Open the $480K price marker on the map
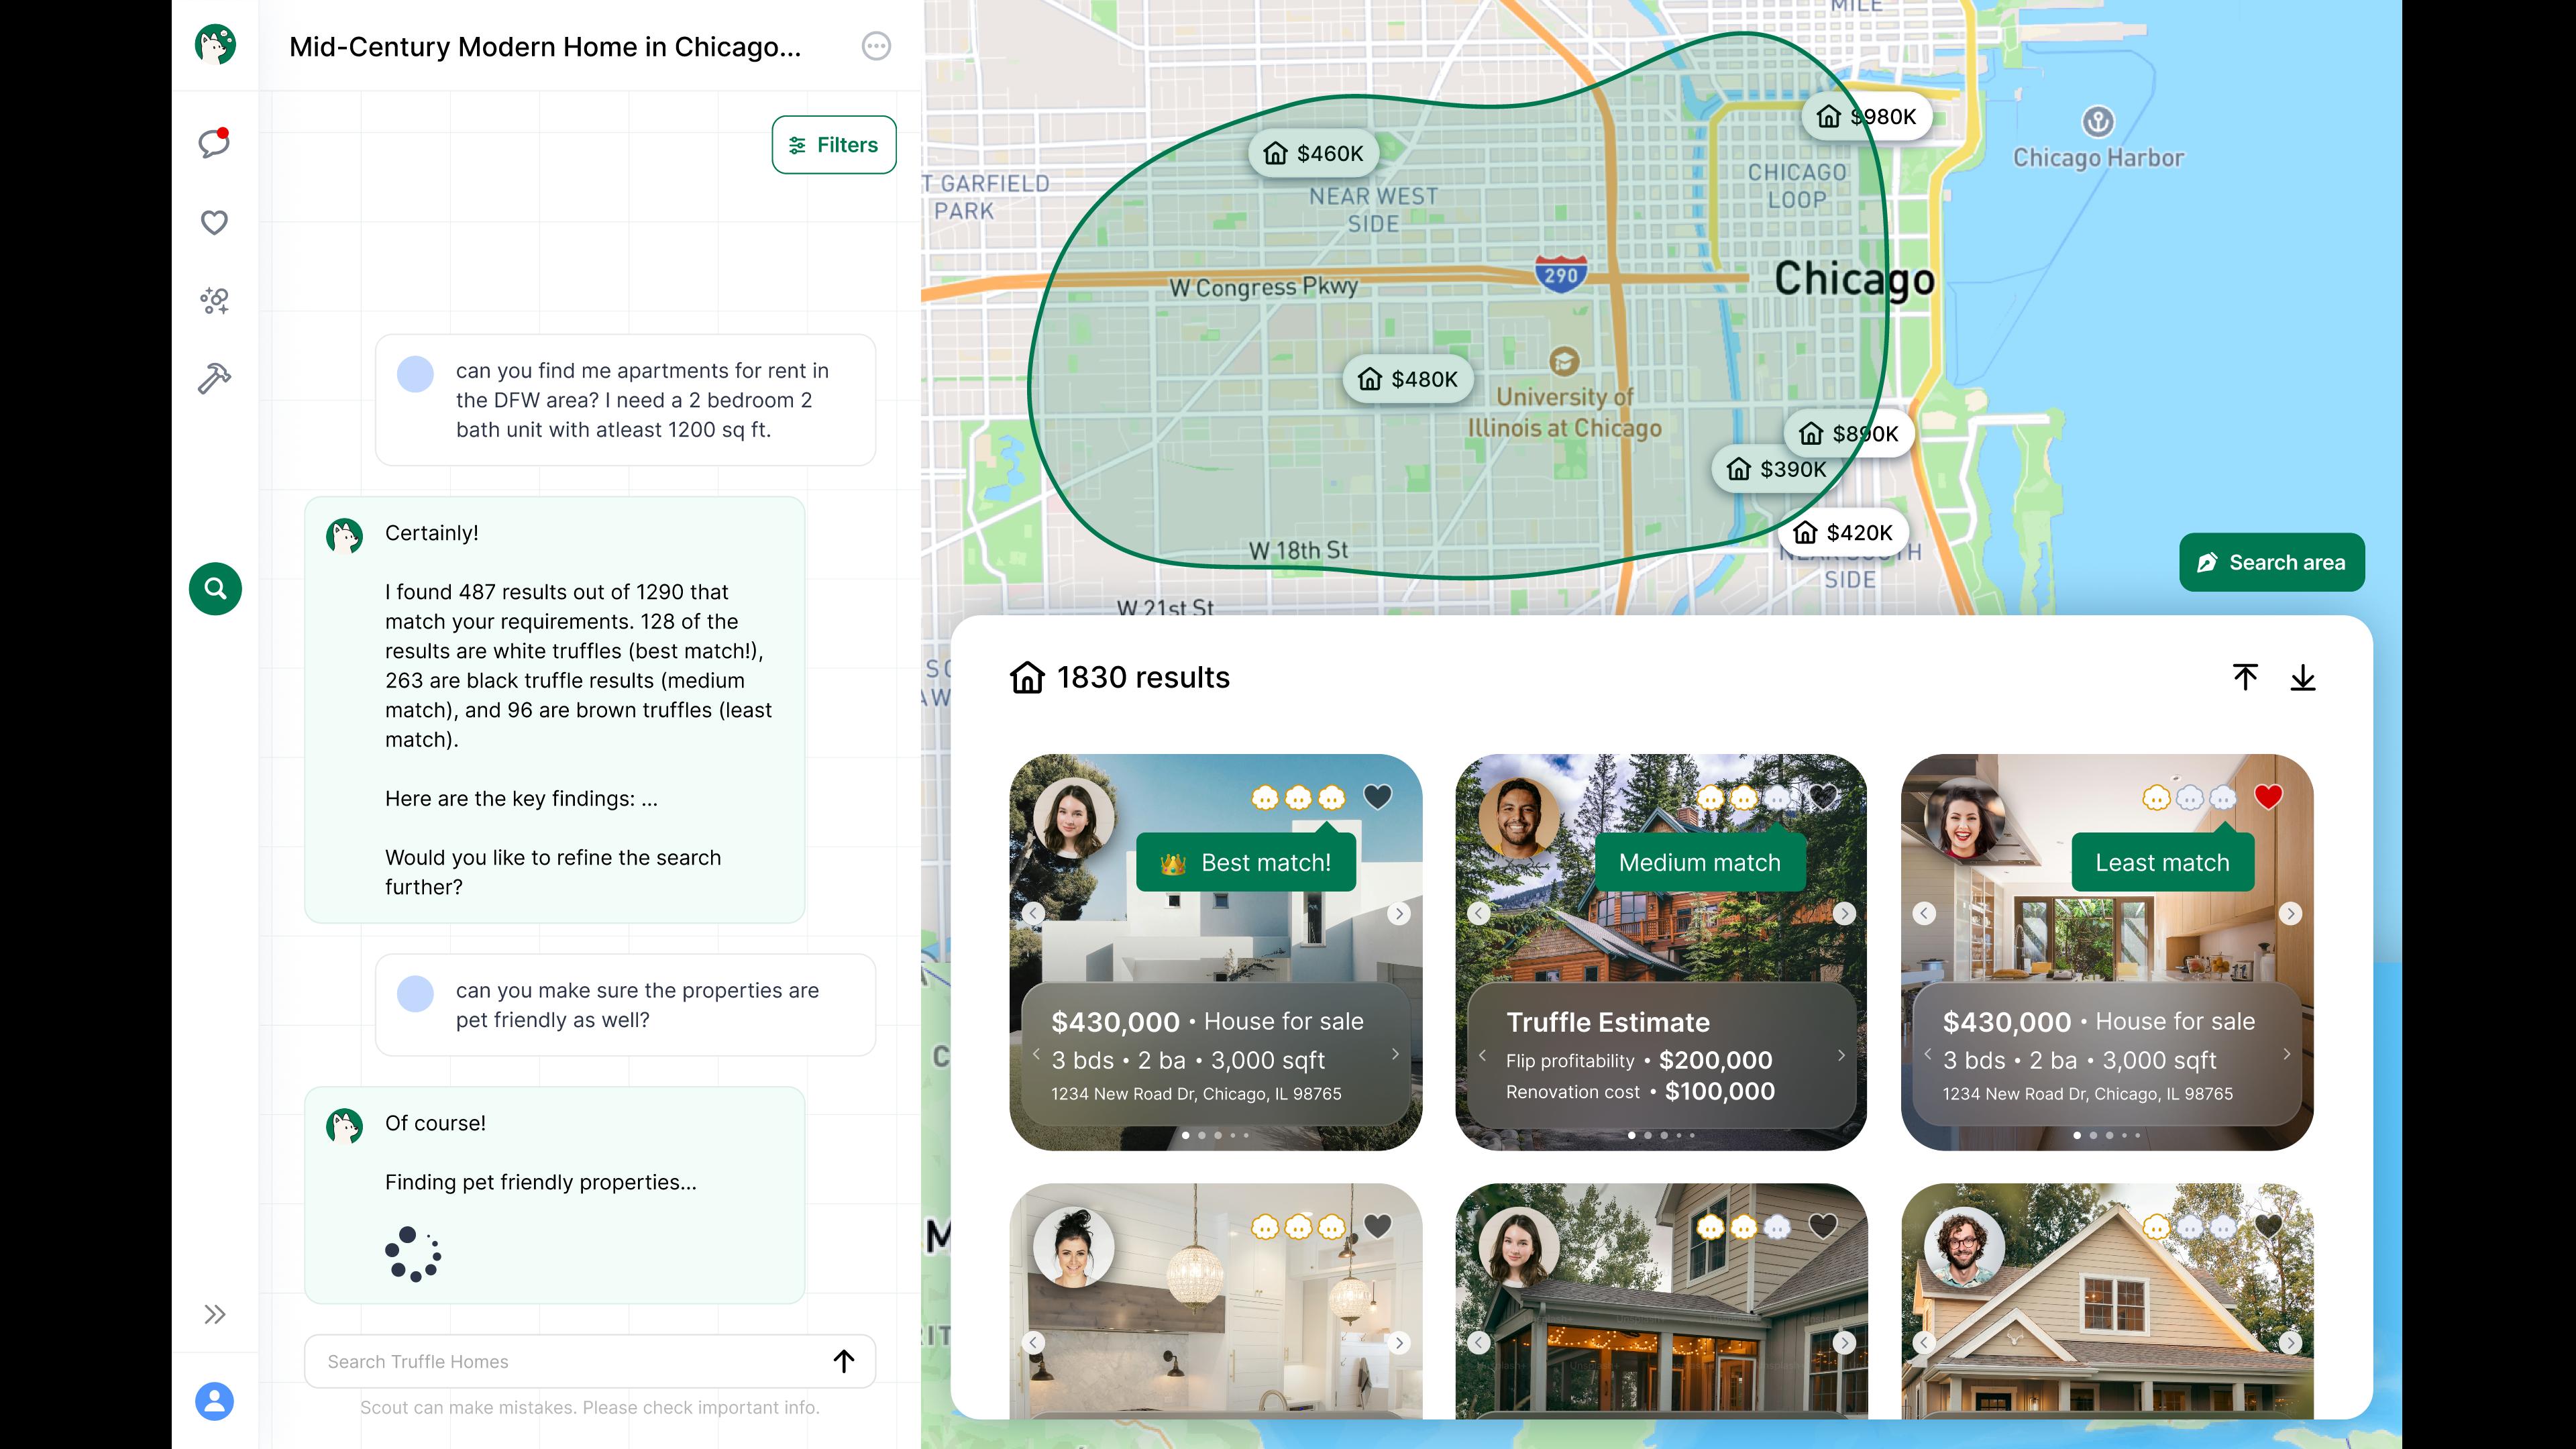 coord(1407,379)
